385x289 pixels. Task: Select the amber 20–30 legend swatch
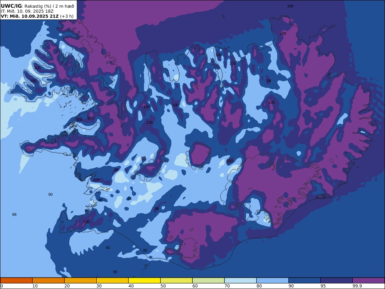pos(80,281)
